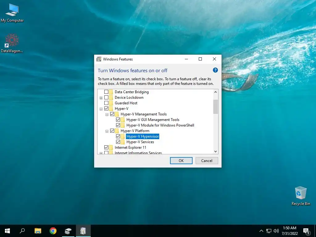Screen dimensions: 316x237
Task: Launch File Explorer from taskbar
Action: [38, 231]
